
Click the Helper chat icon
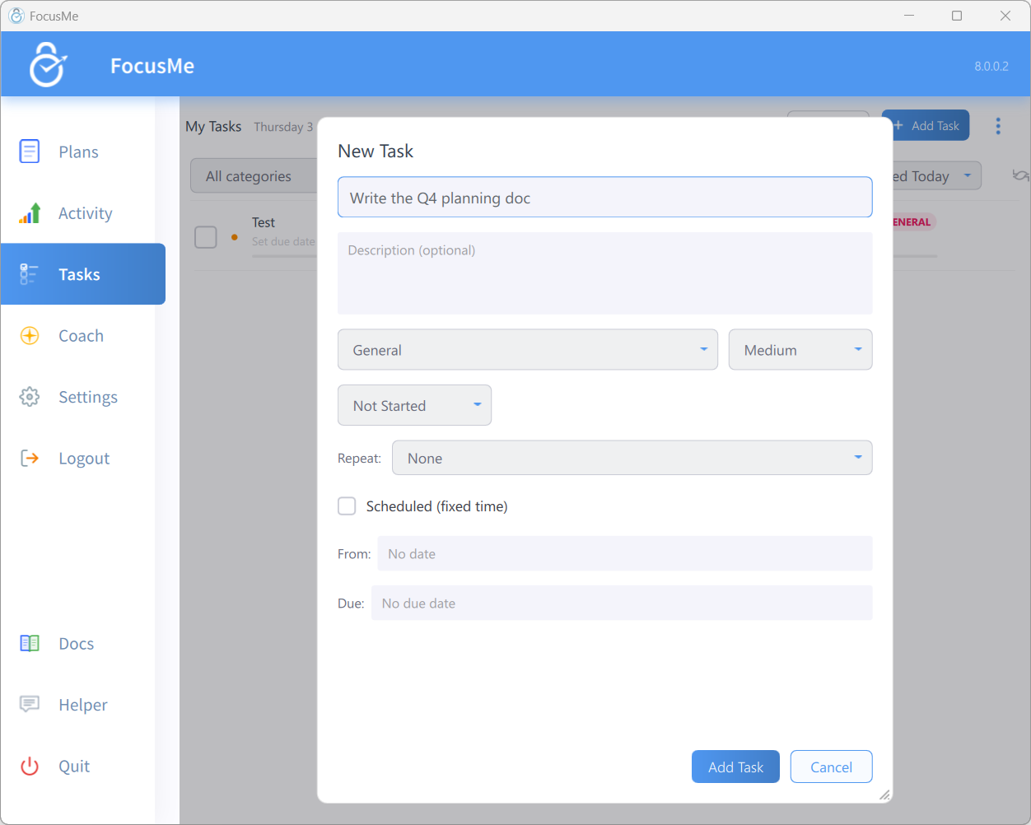point(30,705)
